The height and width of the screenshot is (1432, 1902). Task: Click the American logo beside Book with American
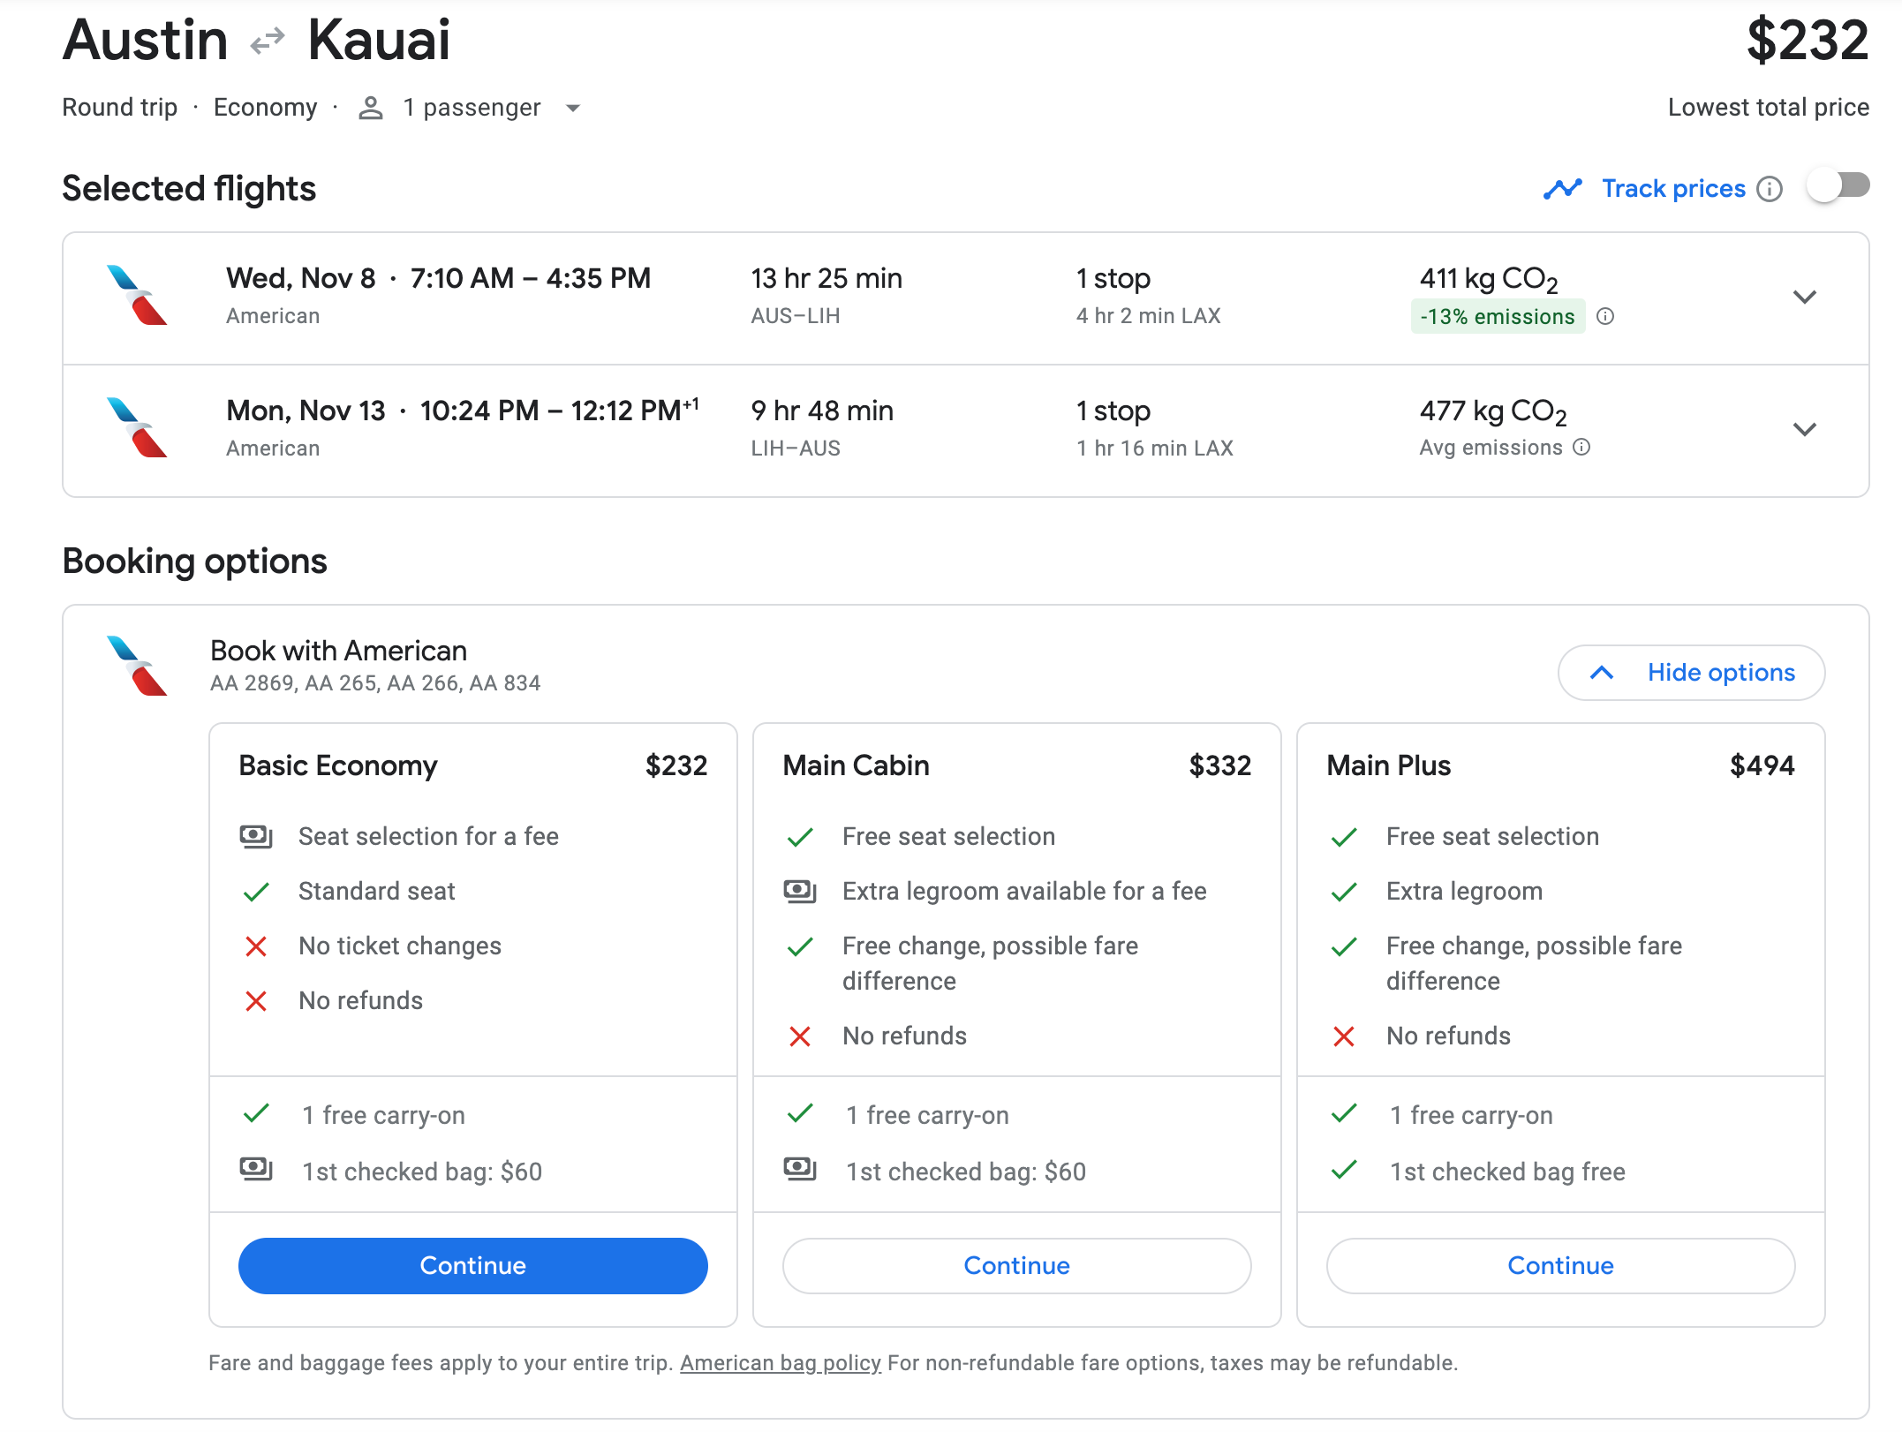coord(137,666)
